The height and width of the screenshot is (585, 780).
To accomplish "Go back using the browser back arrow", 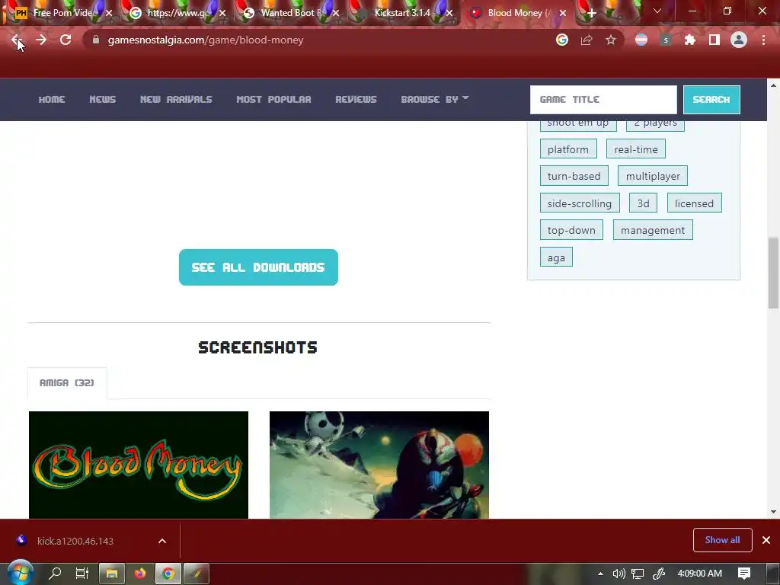I will [15, 40].
